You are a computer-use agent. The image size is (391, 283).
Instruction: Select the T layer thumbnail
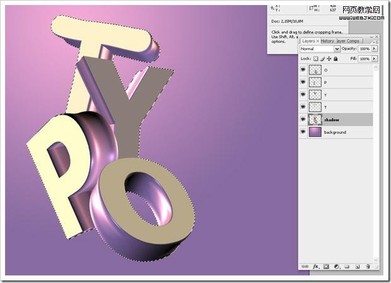(315, 107)
